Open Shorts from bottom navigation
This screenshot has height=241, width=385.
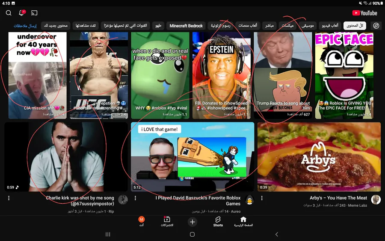218,222
